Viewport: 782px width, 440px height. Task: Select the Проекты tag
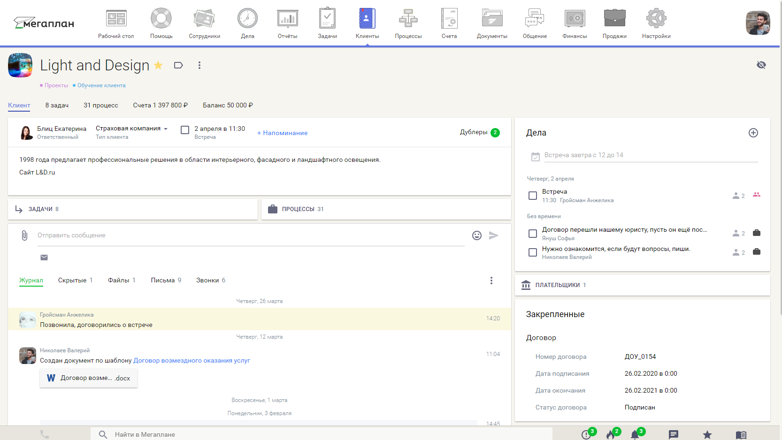click(54, 85)
